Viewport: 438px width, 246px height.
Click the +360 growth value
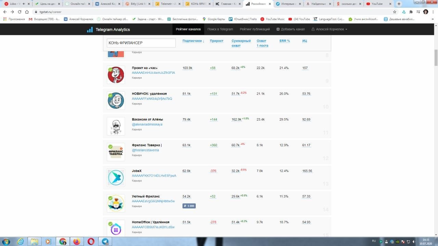pyautogui.click(x=214, y=145)
